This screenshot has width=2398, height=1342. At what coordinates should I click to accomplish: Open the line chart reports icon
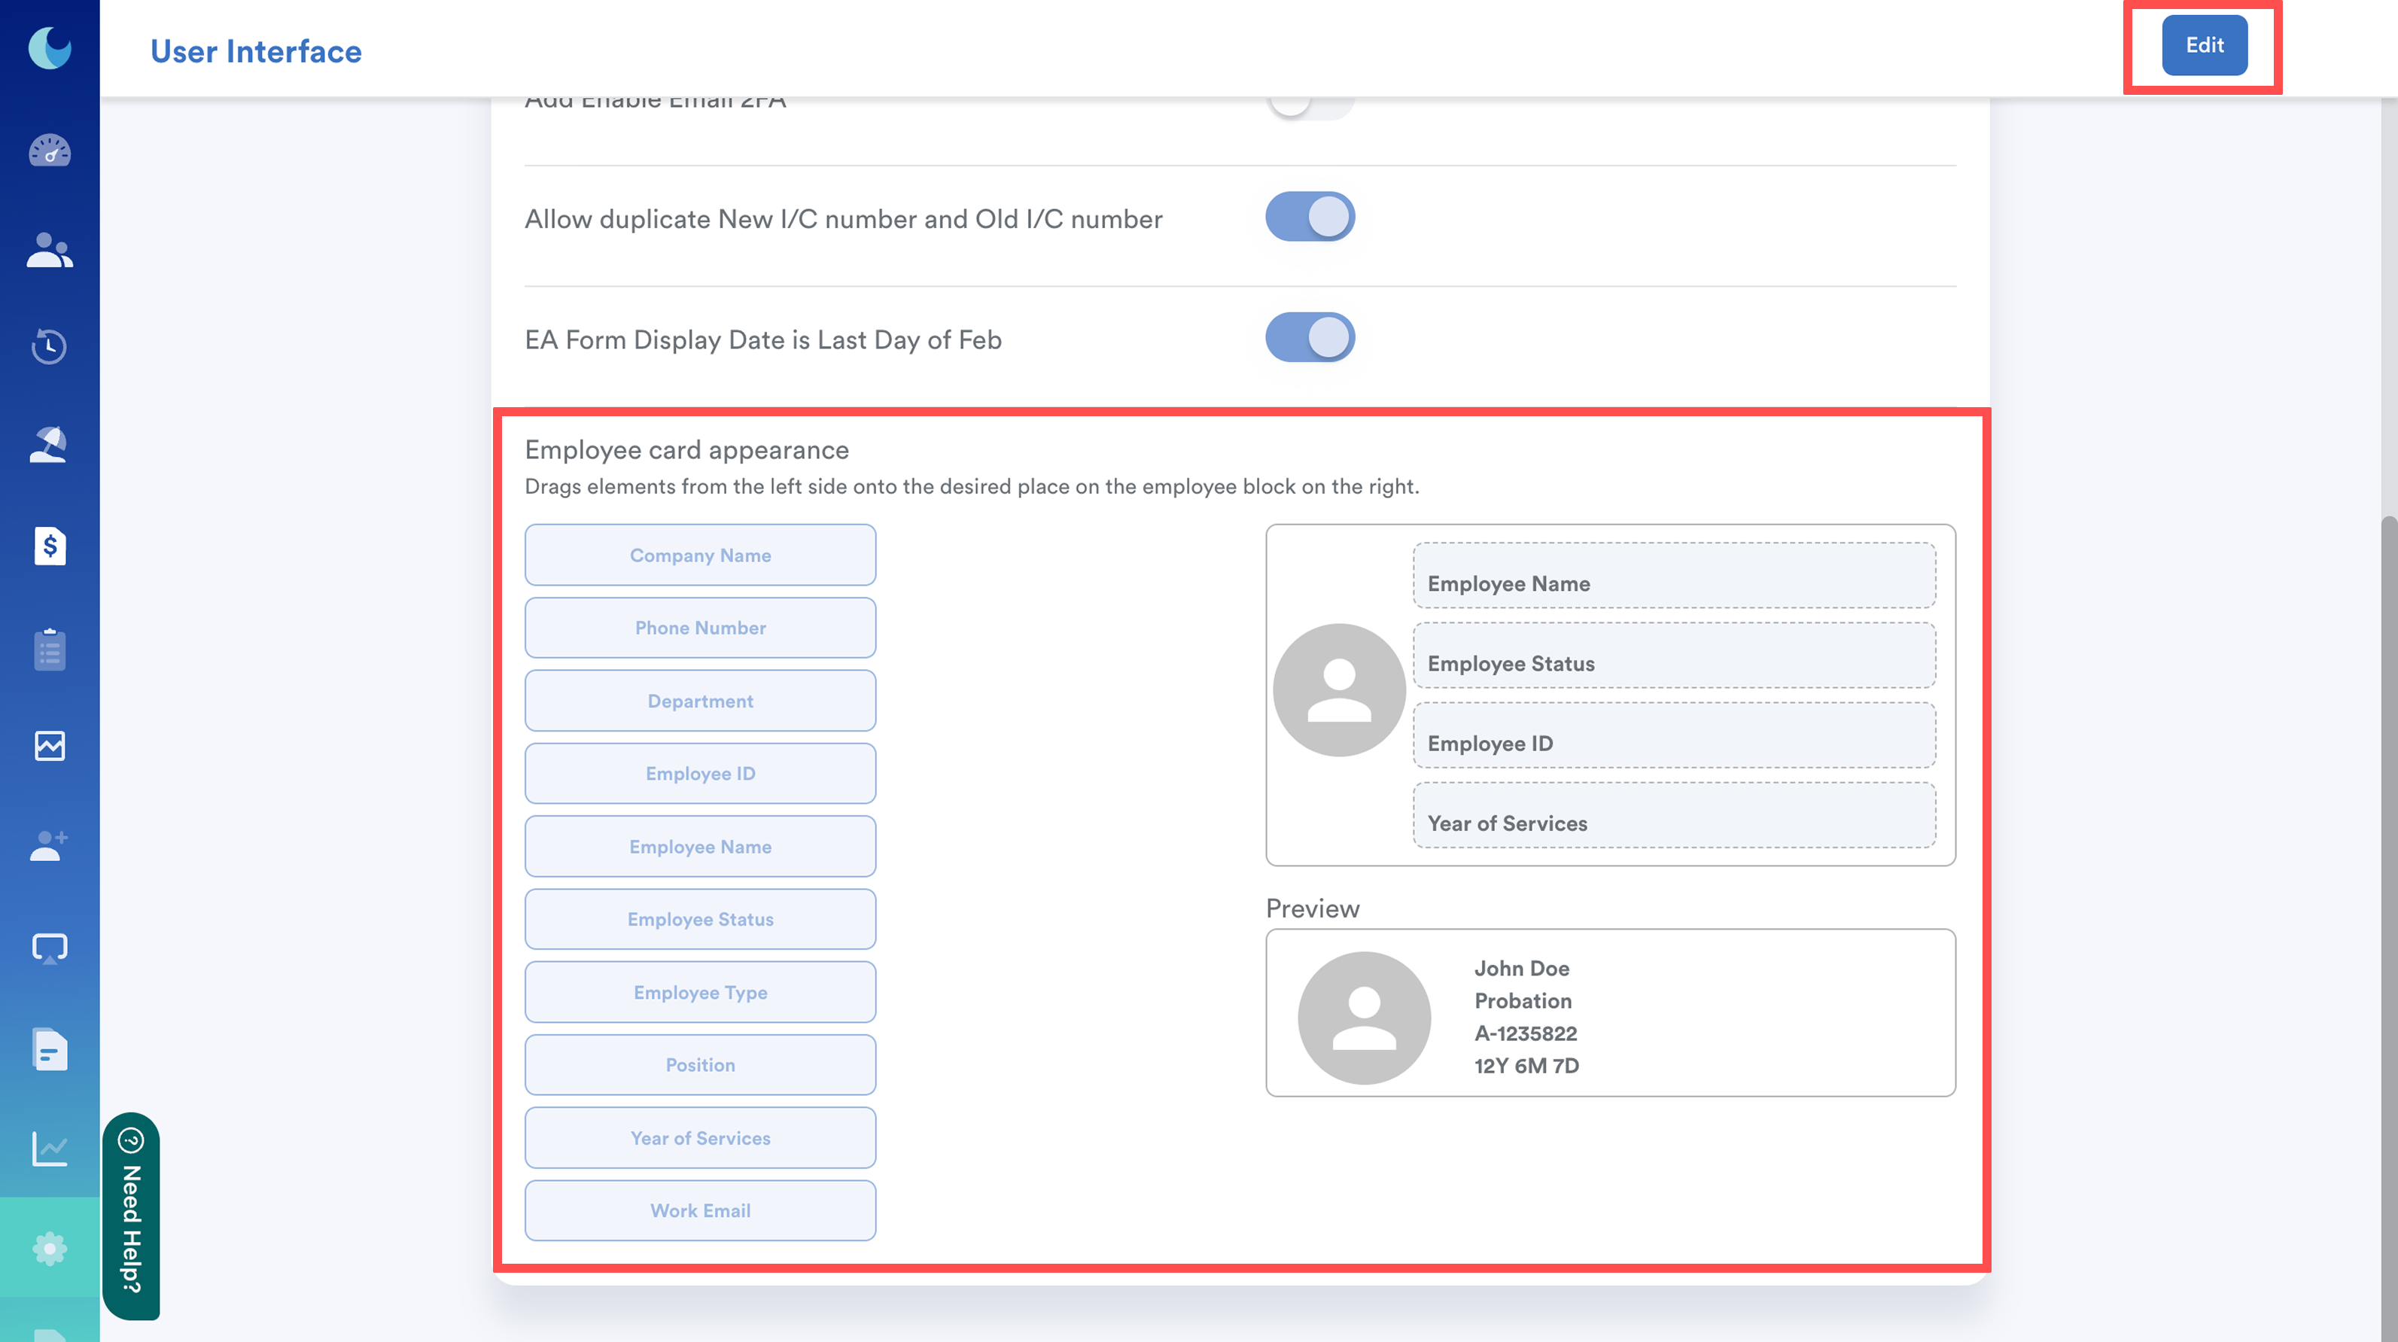pos(50,1149)
